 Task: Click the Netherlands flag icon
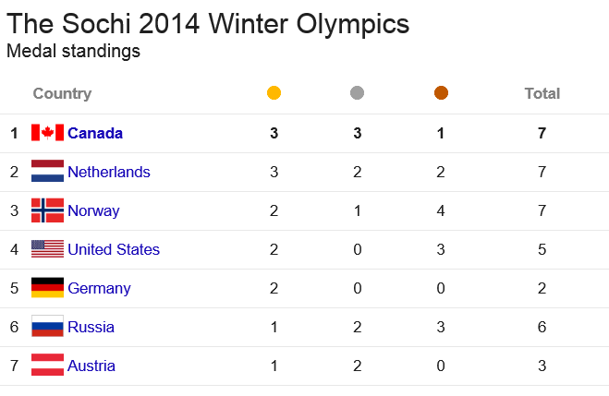click(x=47, y=171)
